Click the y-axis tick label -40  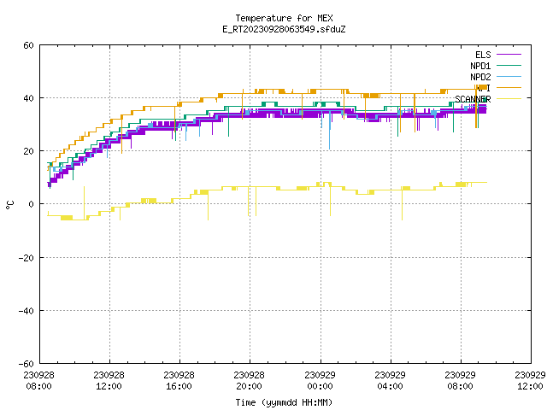click(x=26, y=311)
